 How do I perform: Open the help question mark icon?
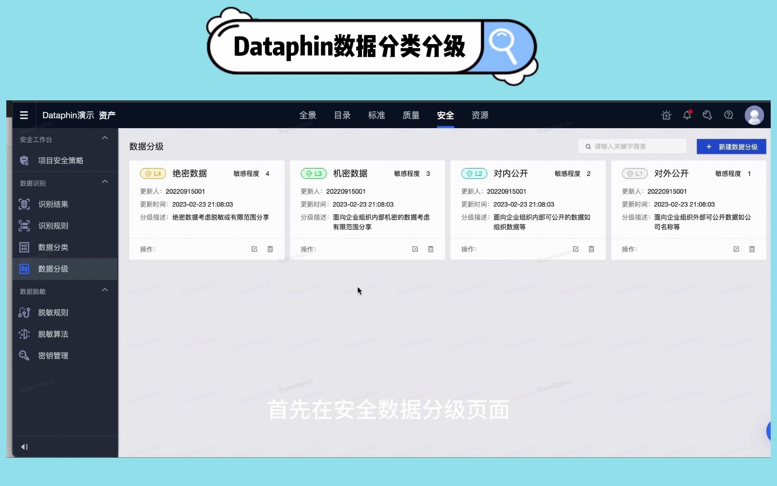(x=728, y=115)
